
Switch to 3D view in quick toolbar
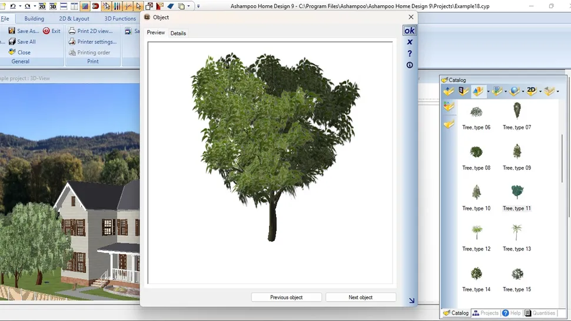click(x=53, y=6)
